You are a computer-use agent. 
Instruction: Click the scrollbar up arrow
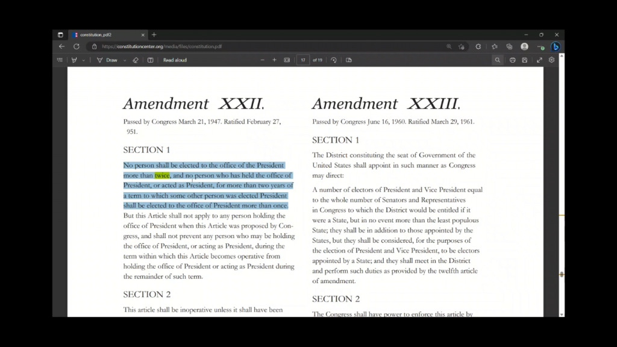tap(562, 56)
